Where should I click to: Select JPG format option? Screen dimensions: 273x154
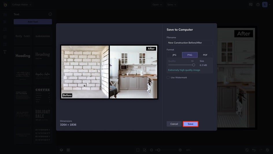174,55
